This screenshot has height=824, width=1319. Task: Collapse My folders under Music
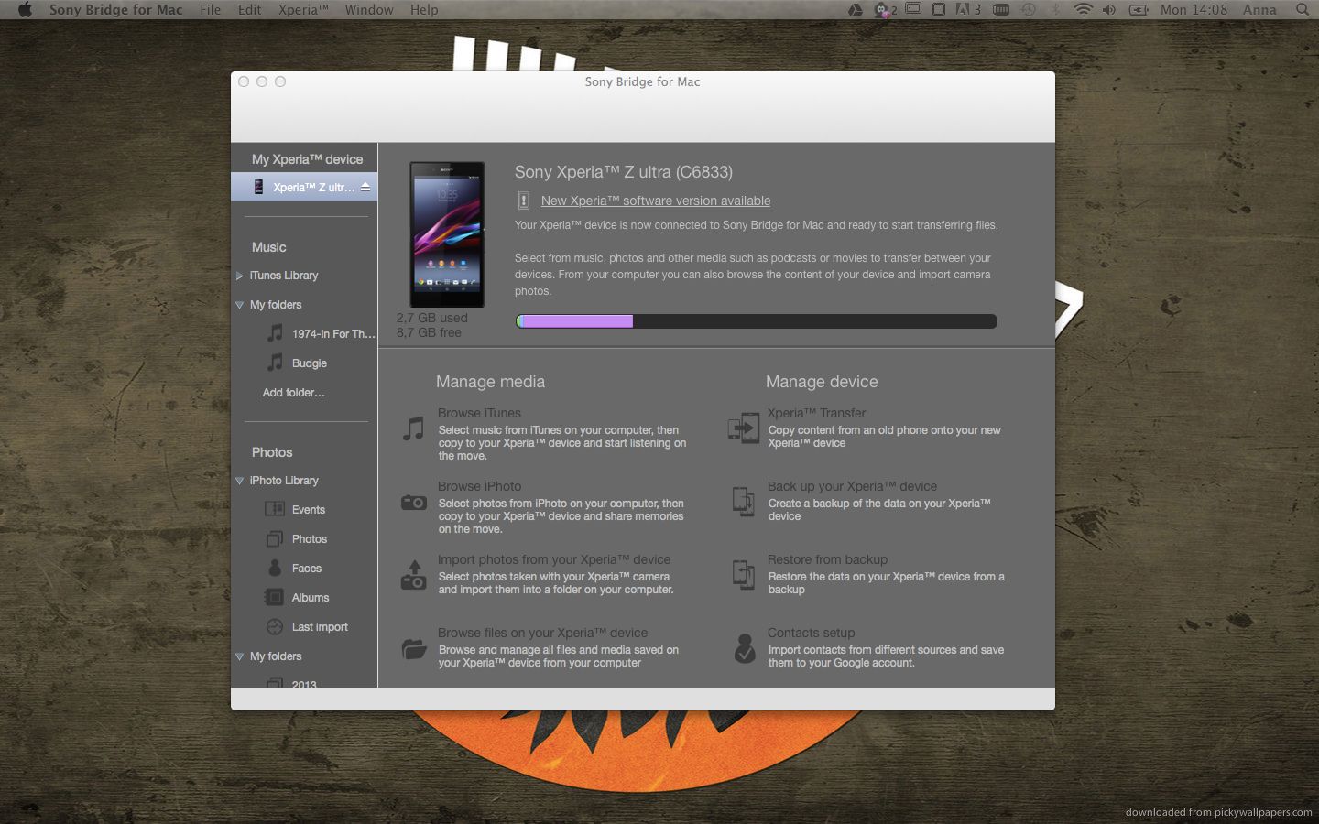(x=239, y=305)
